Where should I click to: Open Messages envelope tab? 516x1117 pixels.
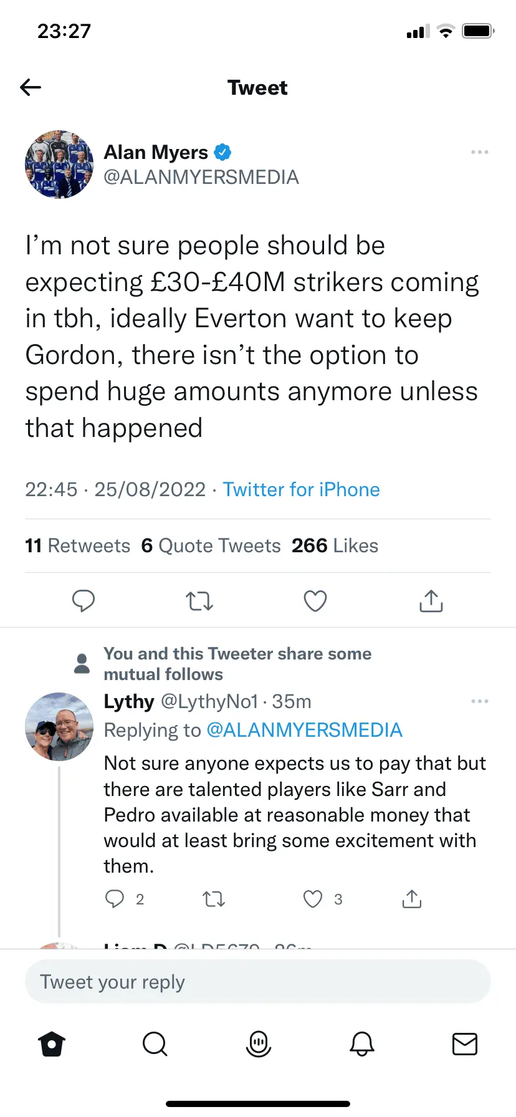[x=465, y=1043]
